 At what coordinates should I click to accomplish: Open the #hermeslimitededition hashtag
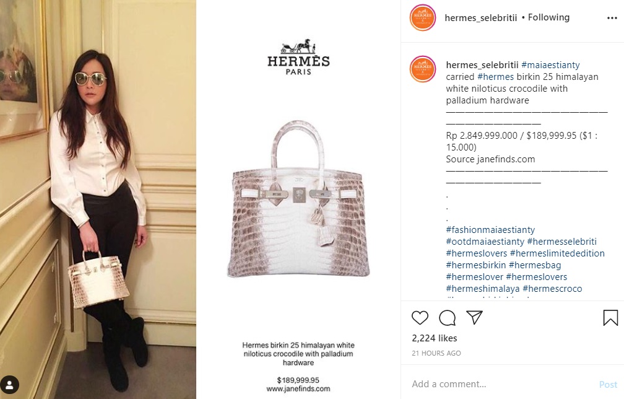pos(557,253)
